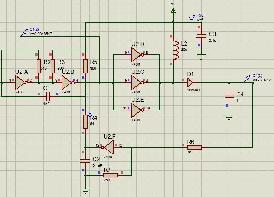Click ground symbol below C3

coord(201,57)
